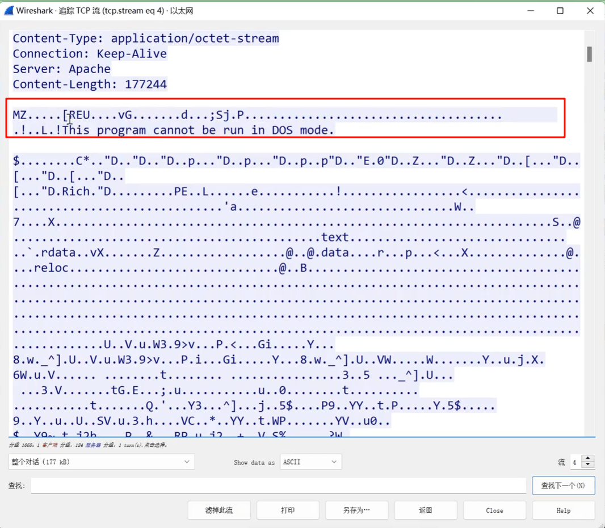Click the stream number field showing 4
This screenshot has width=605, height=528.
point(577,462)
